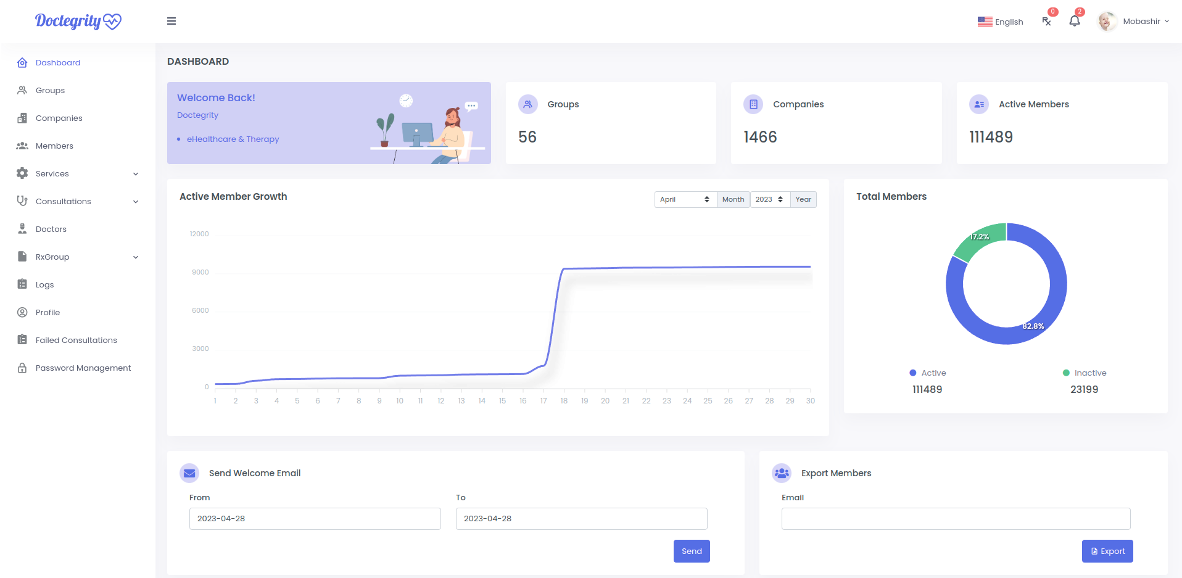The width and height of the screenshot is (1182, 578).
Task: Click the Consultations stethoscope icon
Action: pos(22,201)
